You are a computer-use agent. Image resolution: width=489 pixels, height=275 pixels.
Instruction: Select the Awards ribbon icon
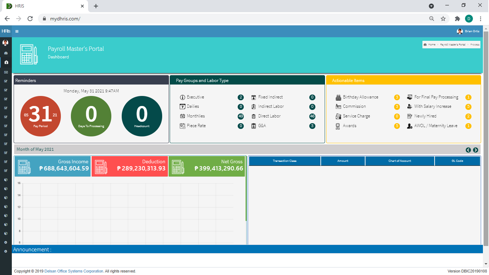pyautogui.click(x=338, y=126)
